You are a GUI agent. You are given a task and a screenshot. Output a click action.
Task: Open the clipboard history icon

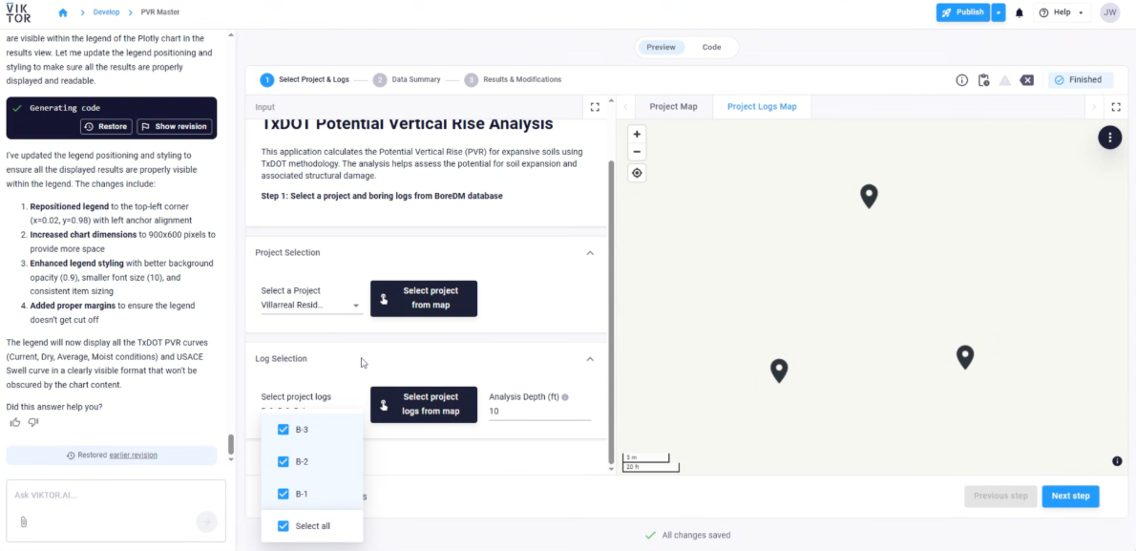983,80
